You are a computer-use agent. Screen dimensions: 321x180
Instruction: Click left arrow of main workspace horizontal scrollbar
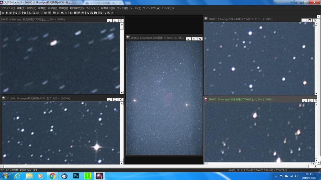(2, 166)
